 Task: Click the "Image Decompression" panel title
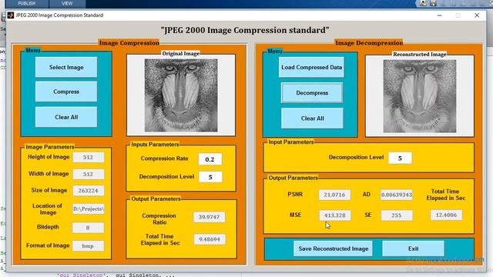point(369,43)
